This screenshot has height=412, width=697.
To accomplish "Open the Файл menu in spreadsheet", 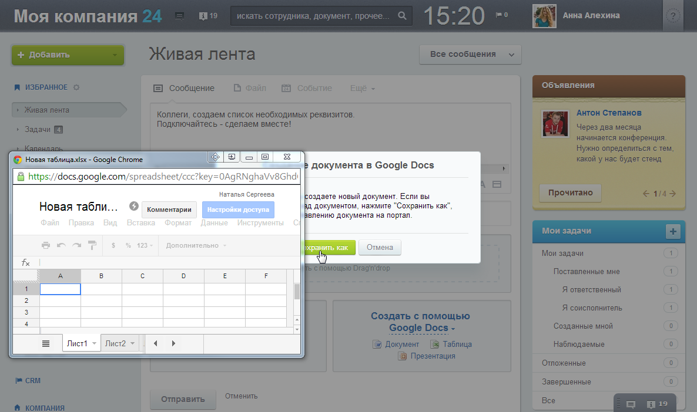I will tap(50, 223).
